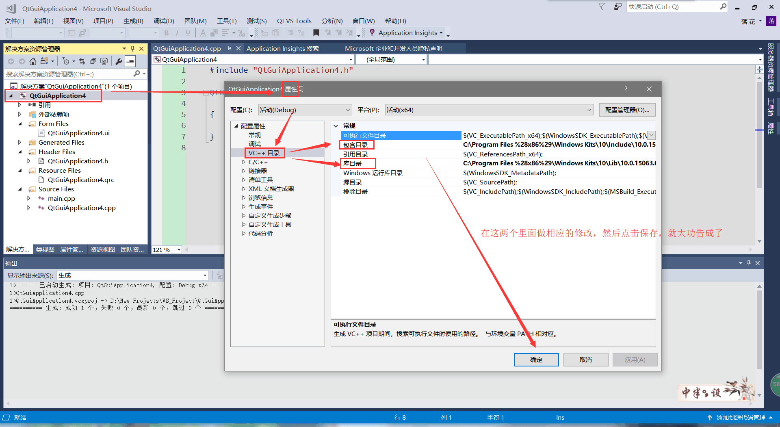Collapse the 常规 section in property grid
Viewport: 780px width, 427px height.
pos(336,126)
